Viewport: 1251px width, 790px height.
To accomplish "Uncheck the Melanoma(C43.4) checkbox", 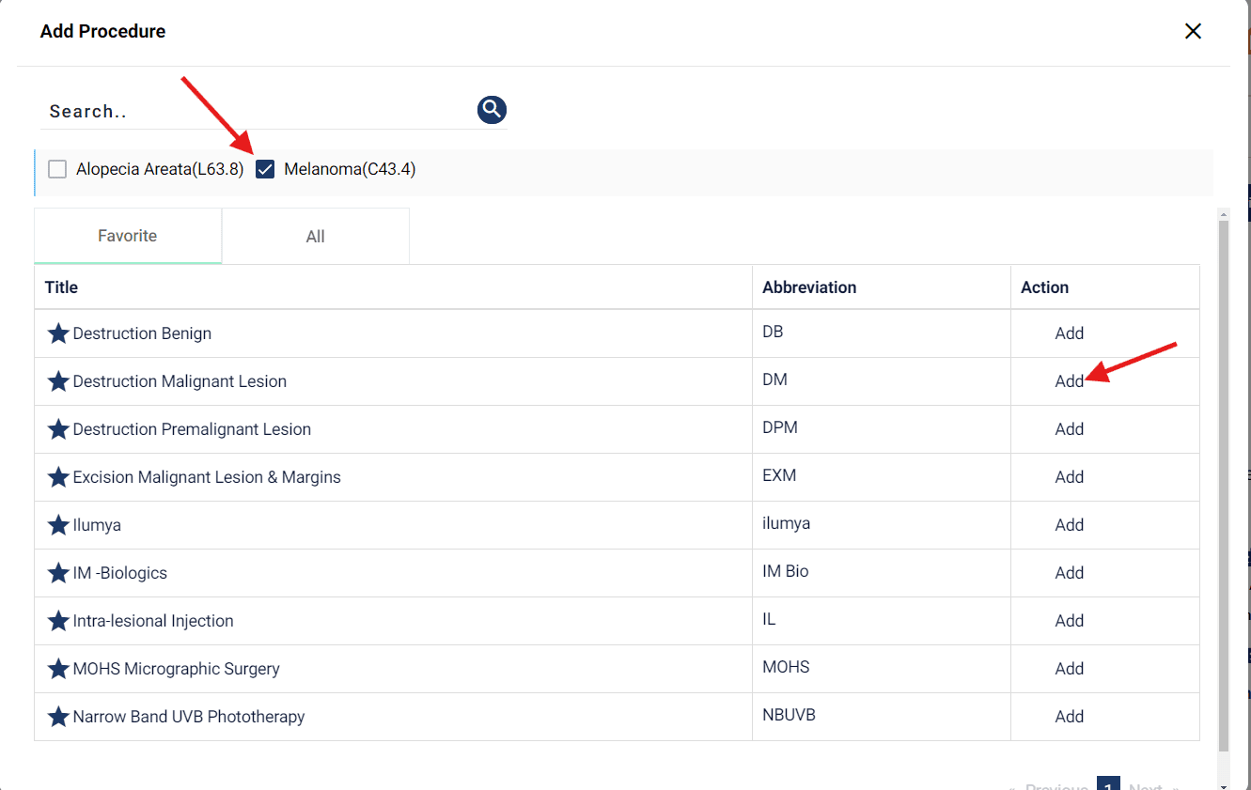I will tap(265, 169).
